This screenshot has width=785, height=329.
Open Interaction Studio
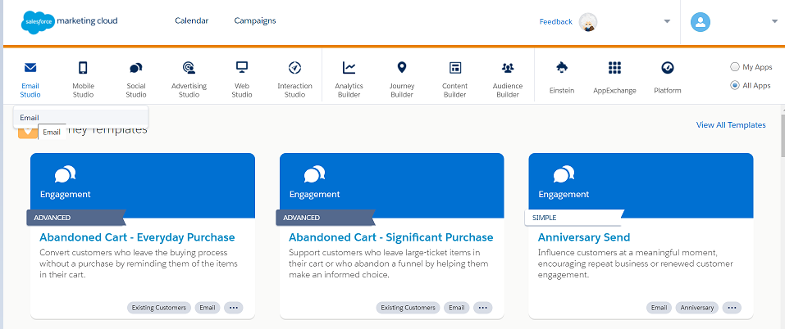coord(294,79)
